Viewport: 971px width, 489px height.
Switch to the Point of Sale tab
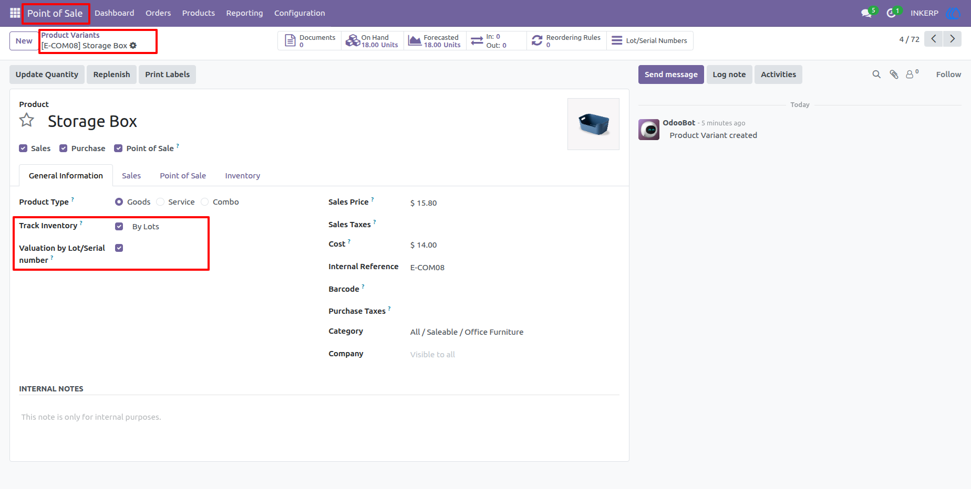[183, 176]
